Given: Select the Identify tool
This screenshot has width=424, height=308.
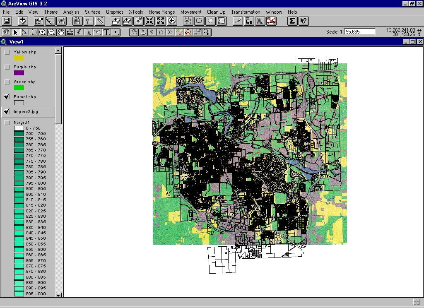Looking at the screenshot, I should 6,32.
